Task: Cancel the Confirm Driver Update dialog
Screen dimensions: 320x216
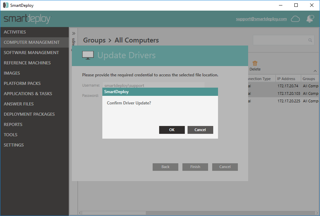Action: [200, 130]
